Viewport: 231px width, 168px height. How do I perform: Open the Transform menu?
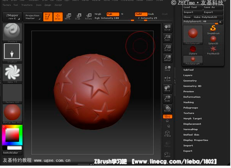27,5
